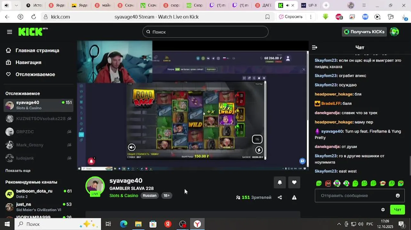Open the notification center icon
This screenshot has width=411, height=230.
[402, 224]
